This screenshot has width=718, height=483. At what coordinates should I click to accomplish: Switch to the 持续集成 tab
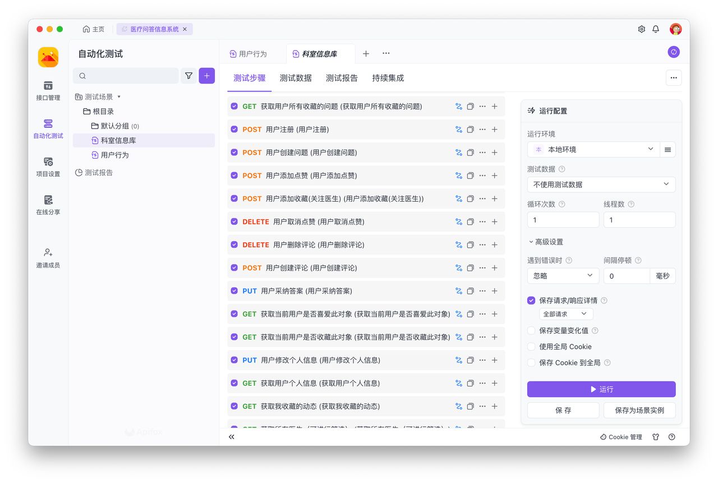pos(388,78)
